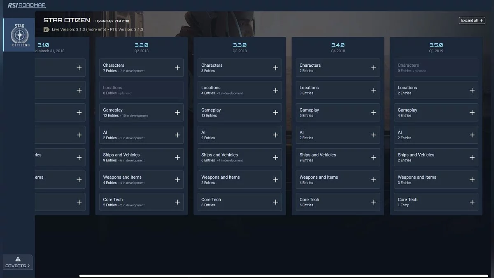494x278 pixels.
Task: Click the Q3 2018 quarter label
Action: [240, 51]
